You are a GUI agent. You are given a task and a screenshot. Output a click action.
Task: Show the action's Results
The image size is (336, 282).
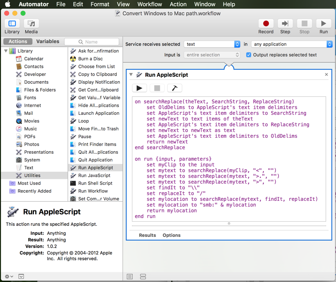147,235
